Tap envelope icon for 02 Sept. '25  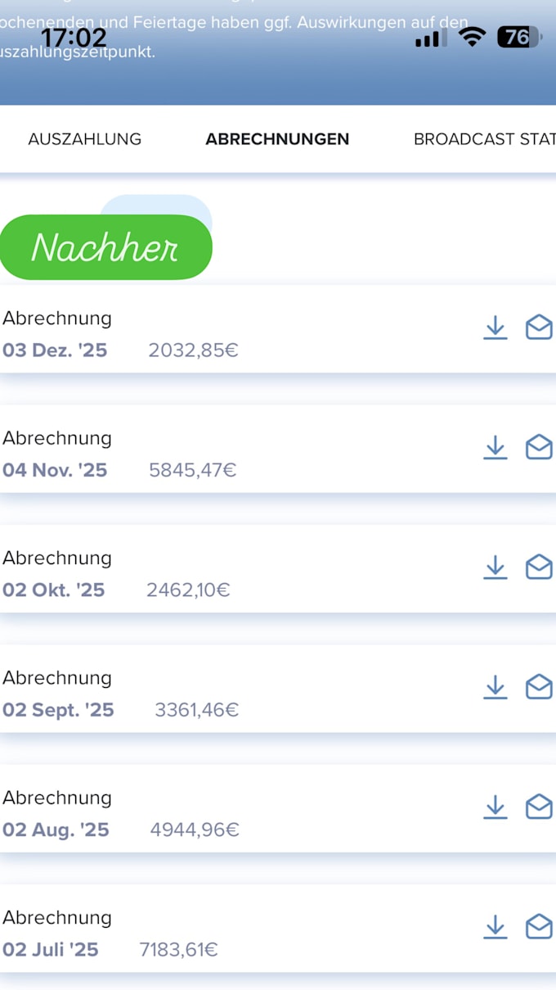coord(539,688)
